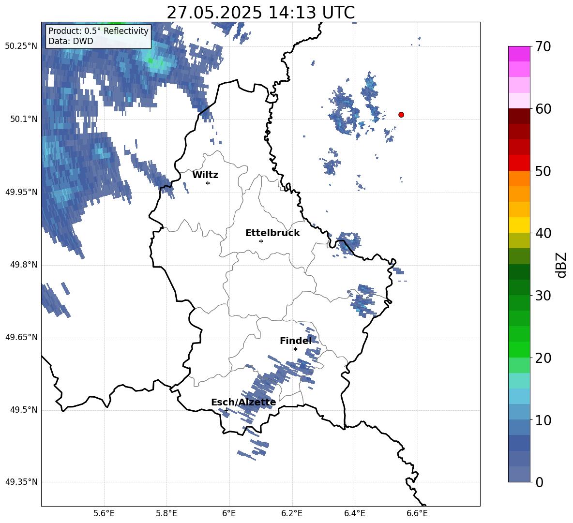573x523 pixels.
Task: Click the 6.2°E longitude label
Action: pyautogui.click(x=292, y=513)
